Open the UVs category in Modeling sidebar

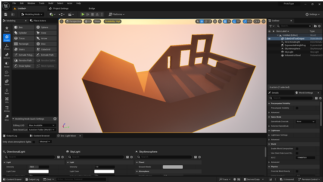click(x=7, y=100)
